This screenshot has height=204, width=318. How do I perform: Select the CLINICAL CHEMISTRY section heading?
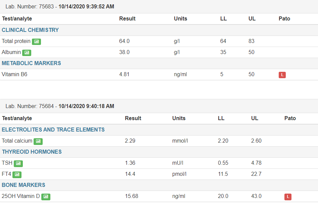coord(30,30)
